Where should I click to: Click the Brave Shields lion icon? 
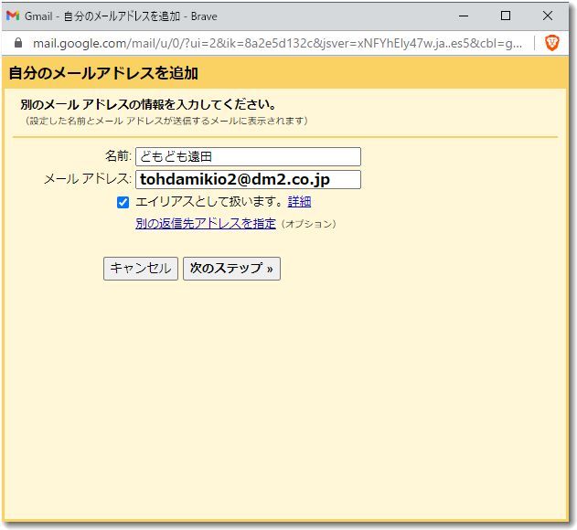pos(552,43)
